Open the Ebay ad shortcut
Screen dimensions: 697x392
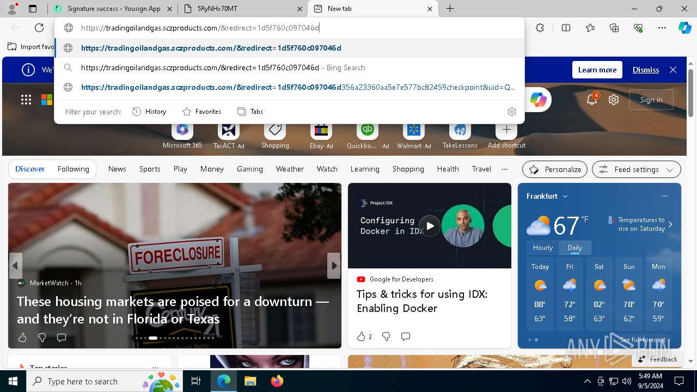point(321,135)
